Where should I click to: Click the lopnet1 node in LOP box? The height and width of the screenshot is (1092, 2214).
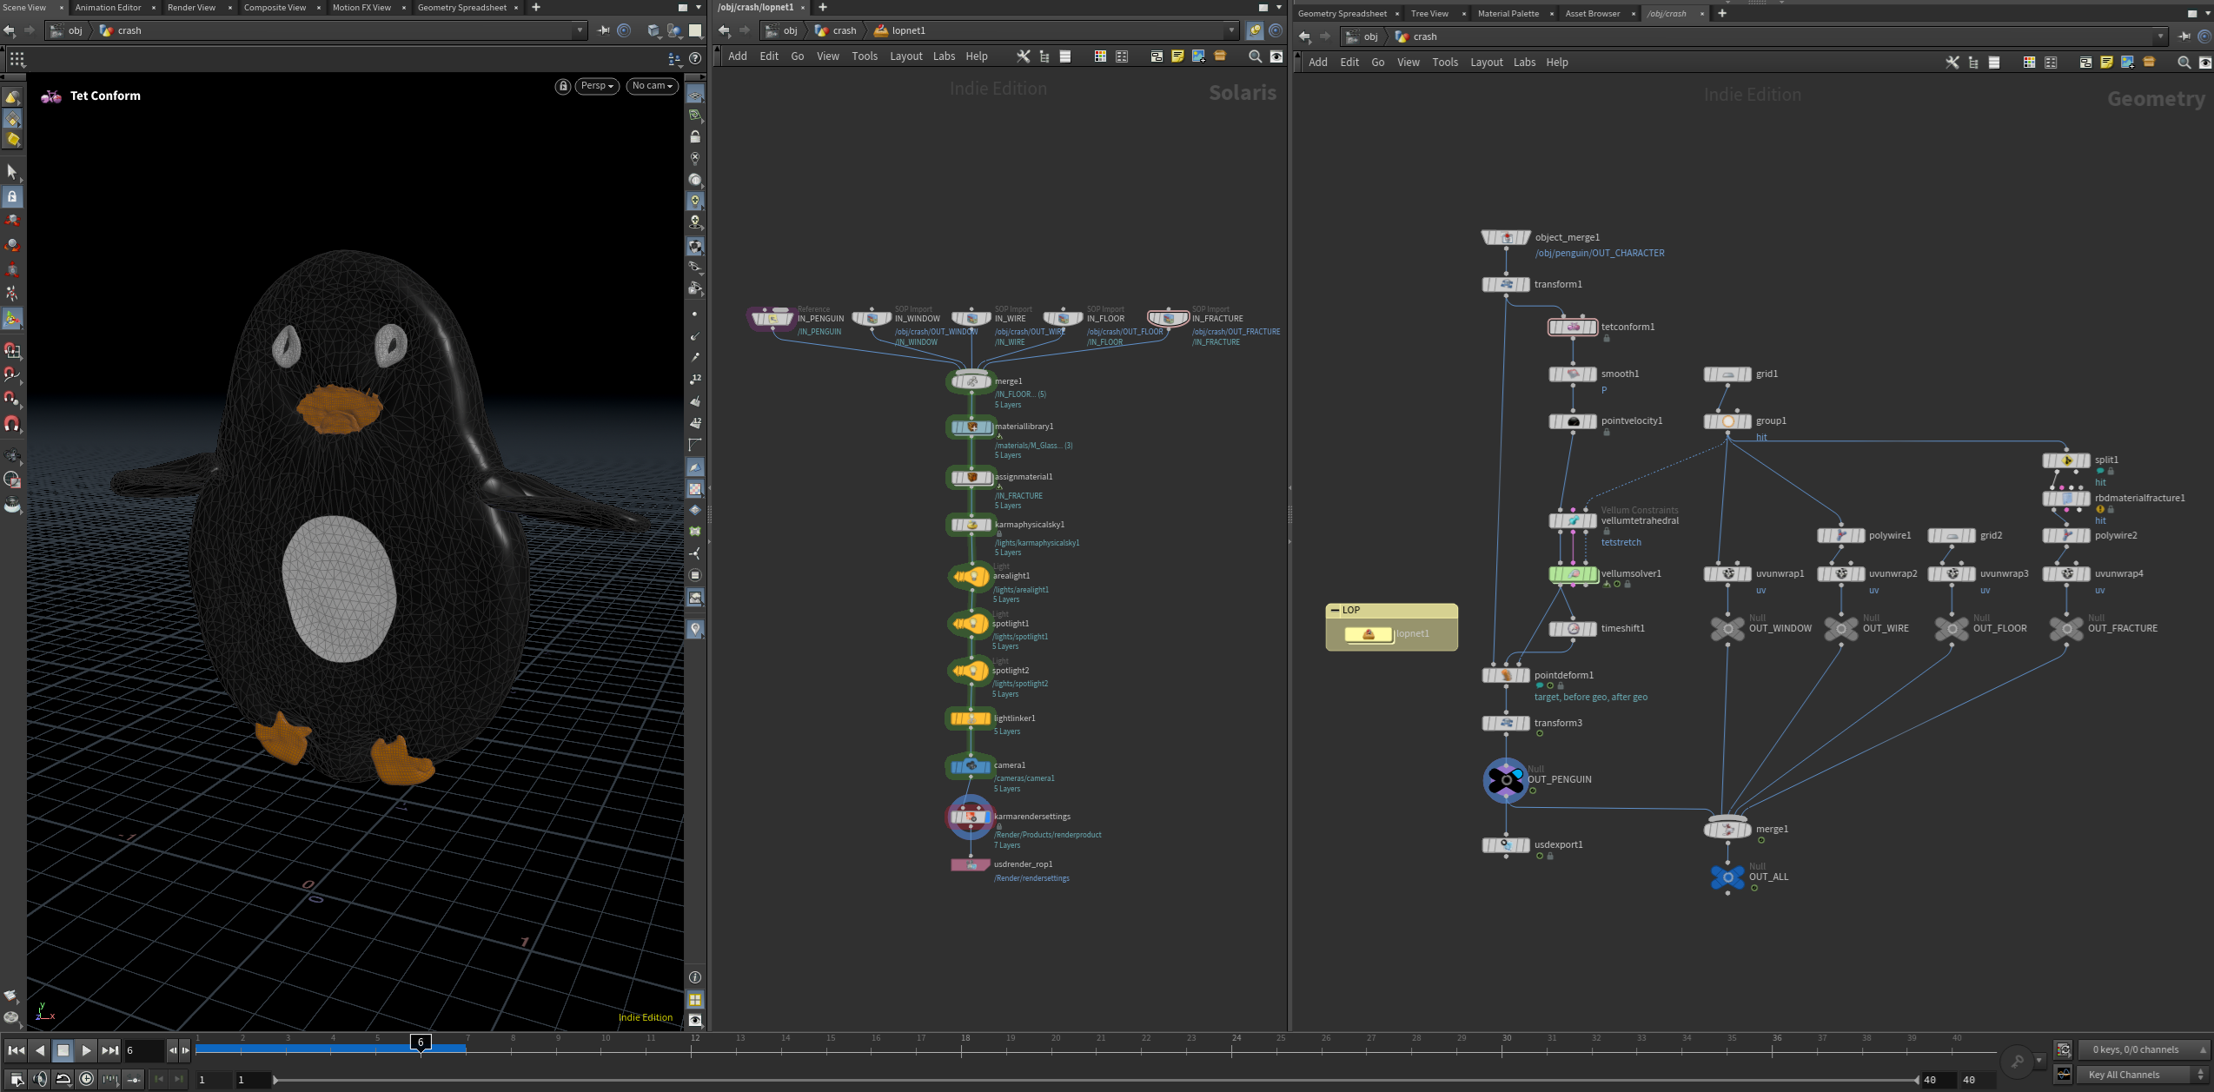(x=1369, y=634)
